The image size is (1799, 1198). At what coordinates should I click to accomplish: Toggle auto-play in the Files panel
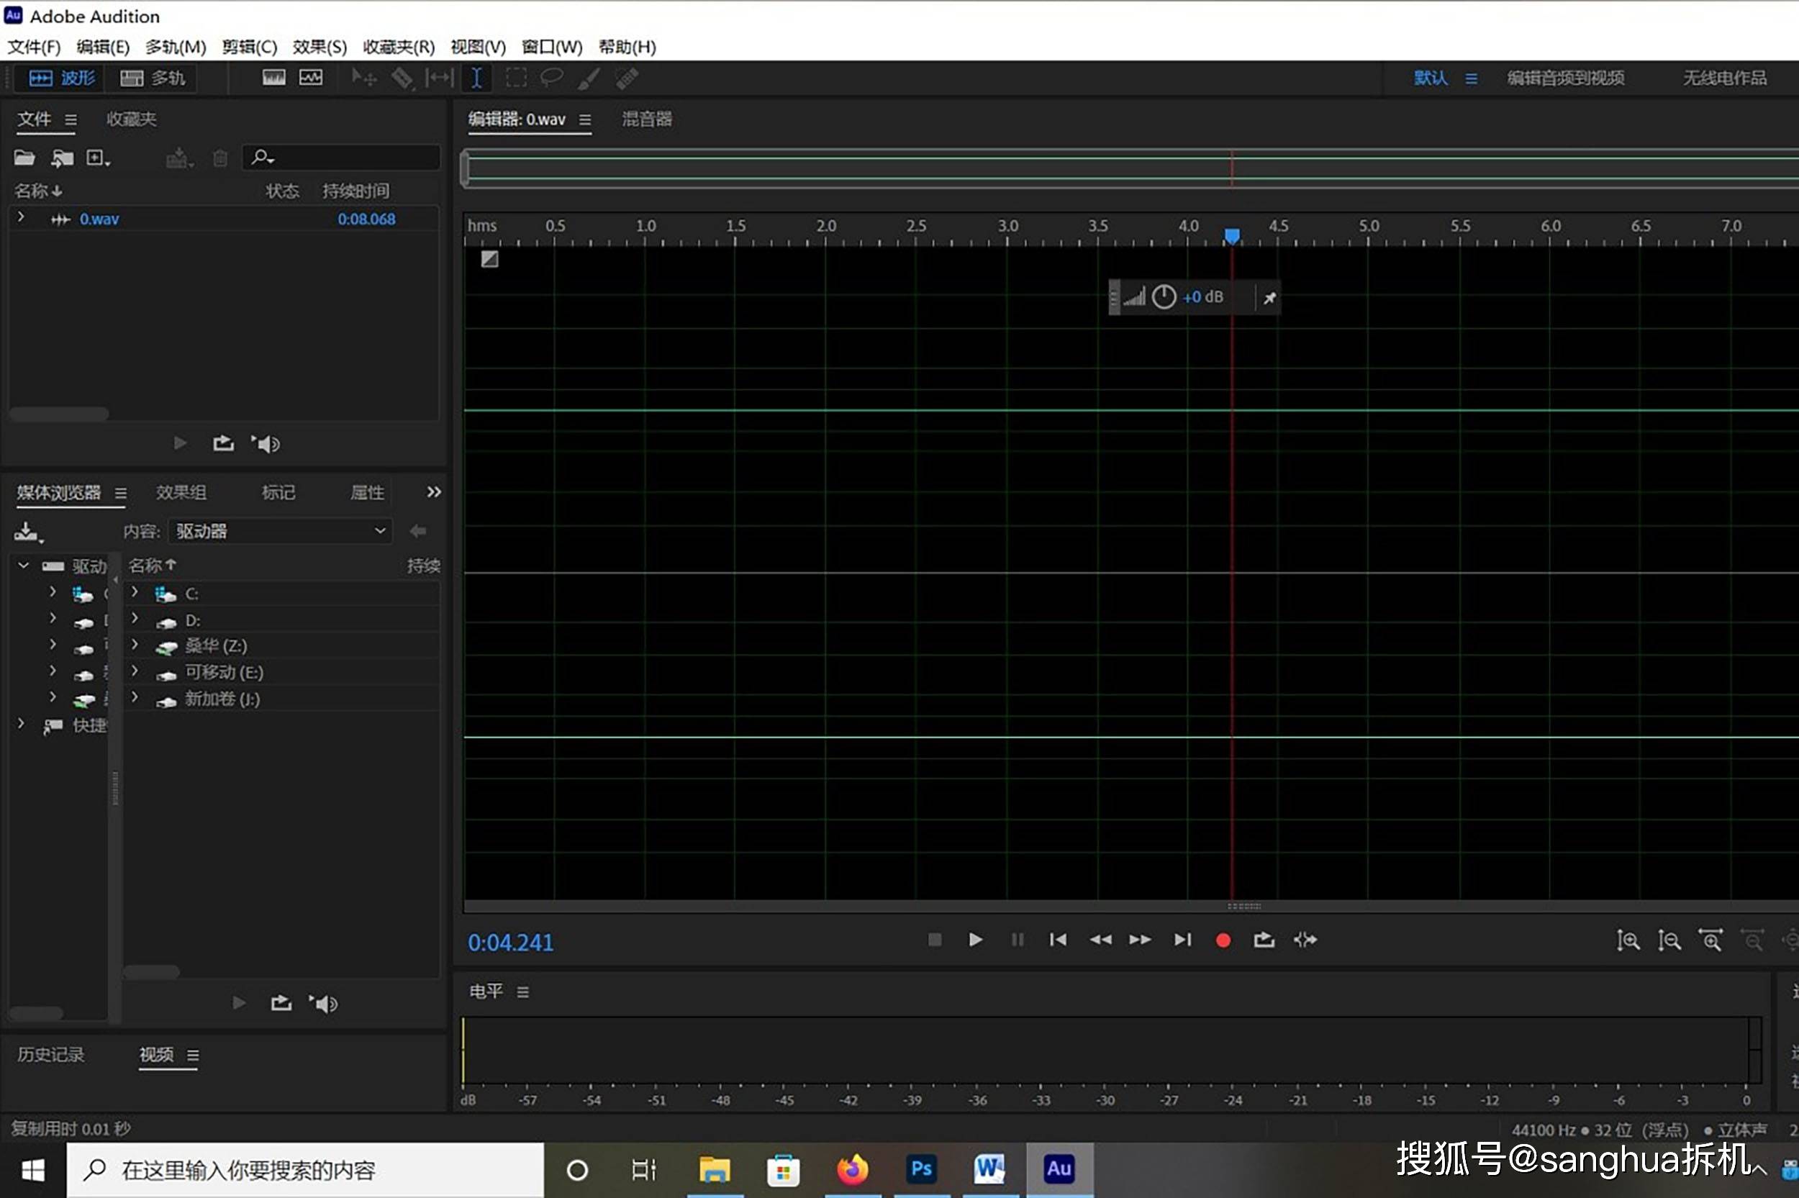click(x=266, y=444)
